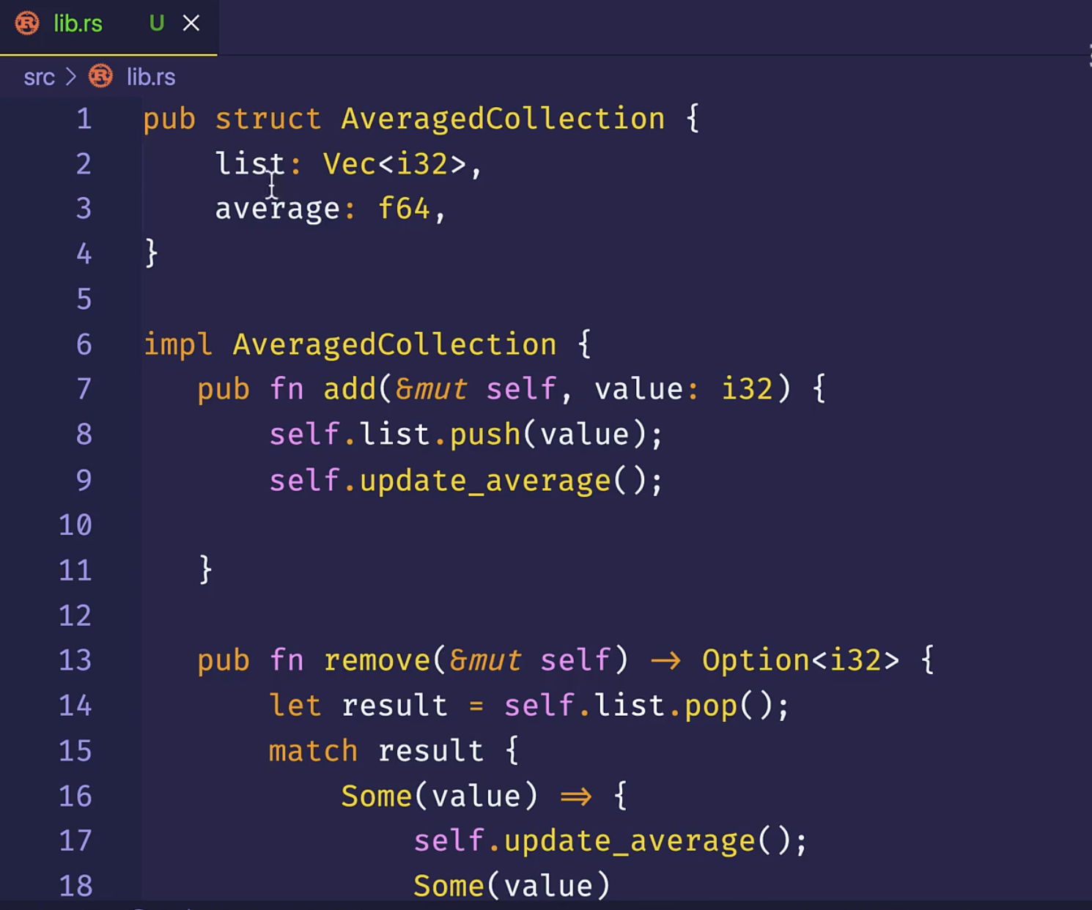The height and width of the screenshot is (910, 1092).
Task: Click Option<i32> return type on line 13
Action: tap(800, 660)
